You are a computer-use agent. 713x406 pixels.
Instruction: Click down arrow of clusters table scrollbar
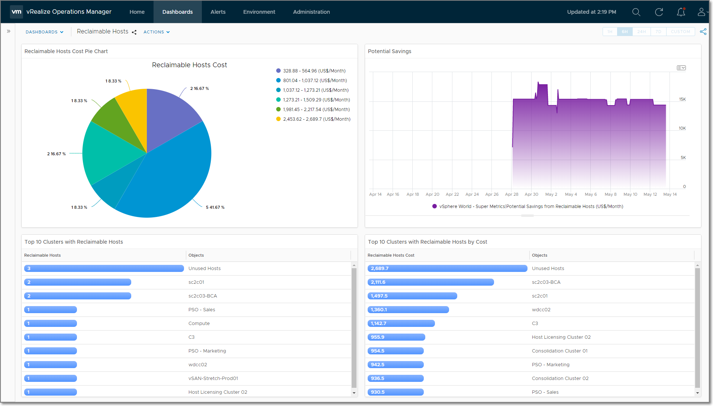(x=354, y=393)
